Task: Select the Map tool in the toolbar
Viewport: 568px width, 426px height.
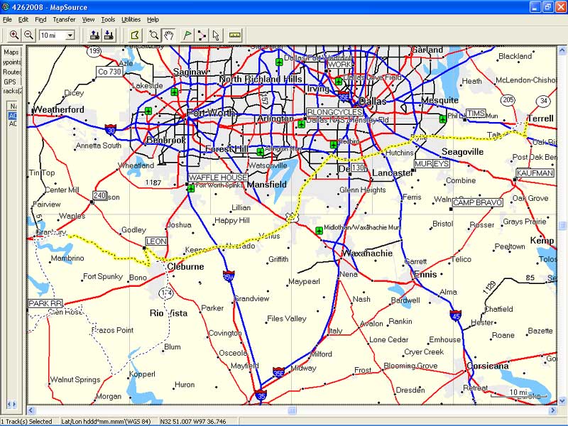Action: (135, 35)
